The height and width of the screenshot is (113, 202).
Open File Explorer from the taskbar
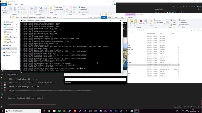[x=54, y=111]
